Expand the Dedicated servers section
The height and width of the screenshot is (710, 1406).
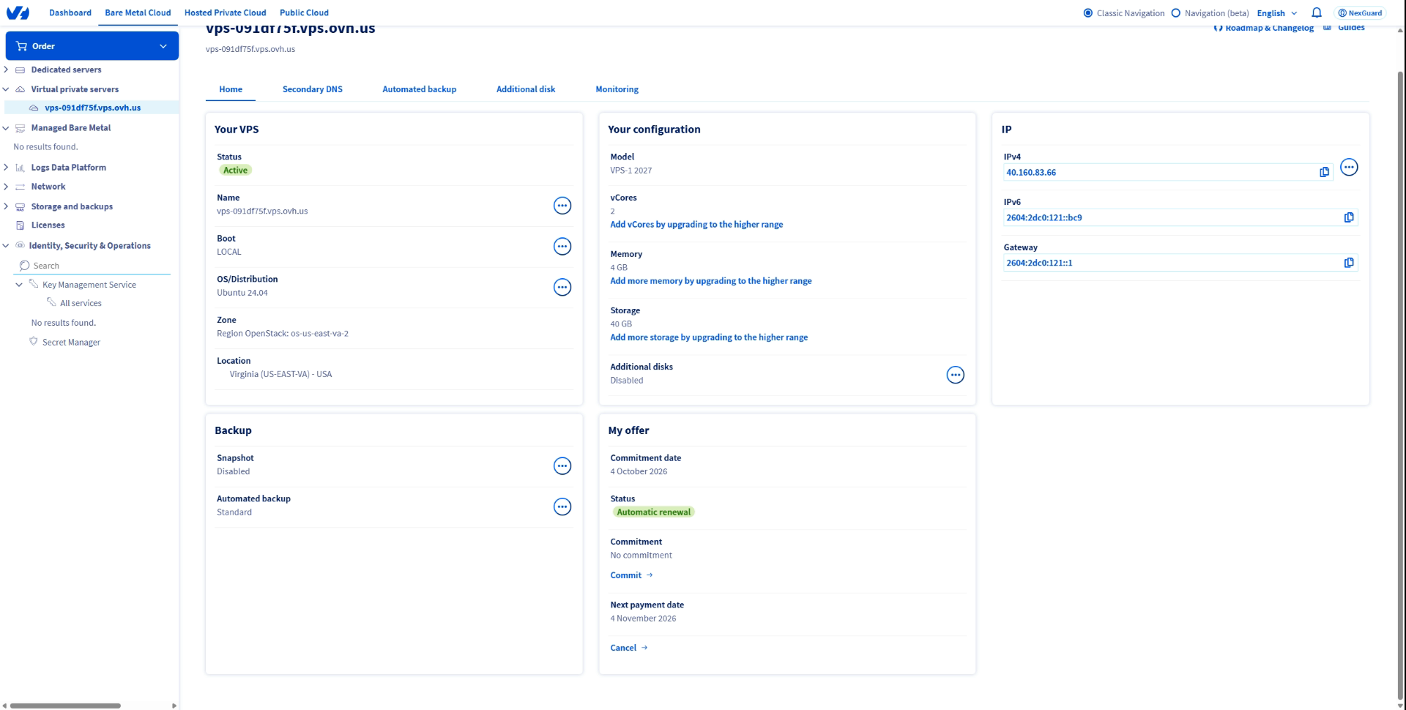click(7, 70)
